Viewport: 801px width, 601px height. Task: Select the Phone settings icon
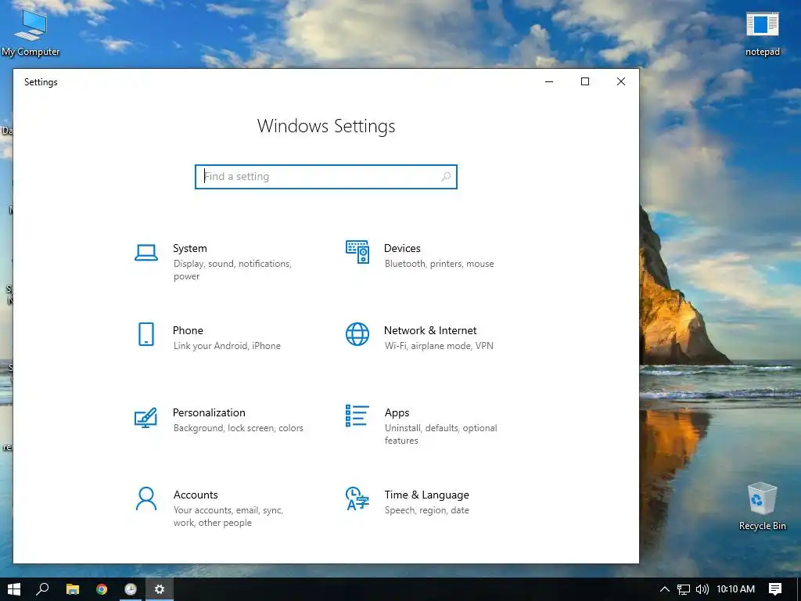(146, 334)
